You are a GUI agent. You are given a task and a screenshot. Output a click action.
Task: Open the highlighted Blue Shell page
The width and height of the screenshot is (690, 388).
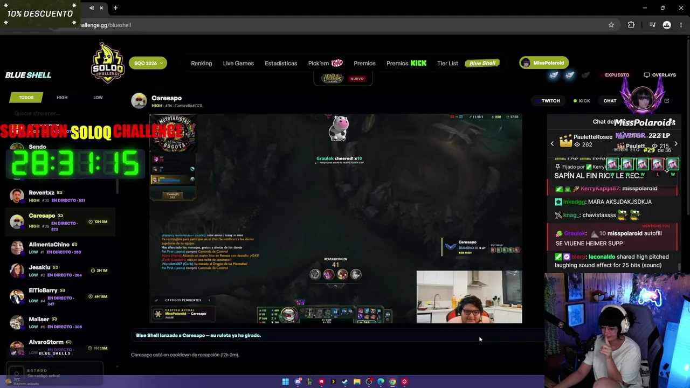coord(482,63)
